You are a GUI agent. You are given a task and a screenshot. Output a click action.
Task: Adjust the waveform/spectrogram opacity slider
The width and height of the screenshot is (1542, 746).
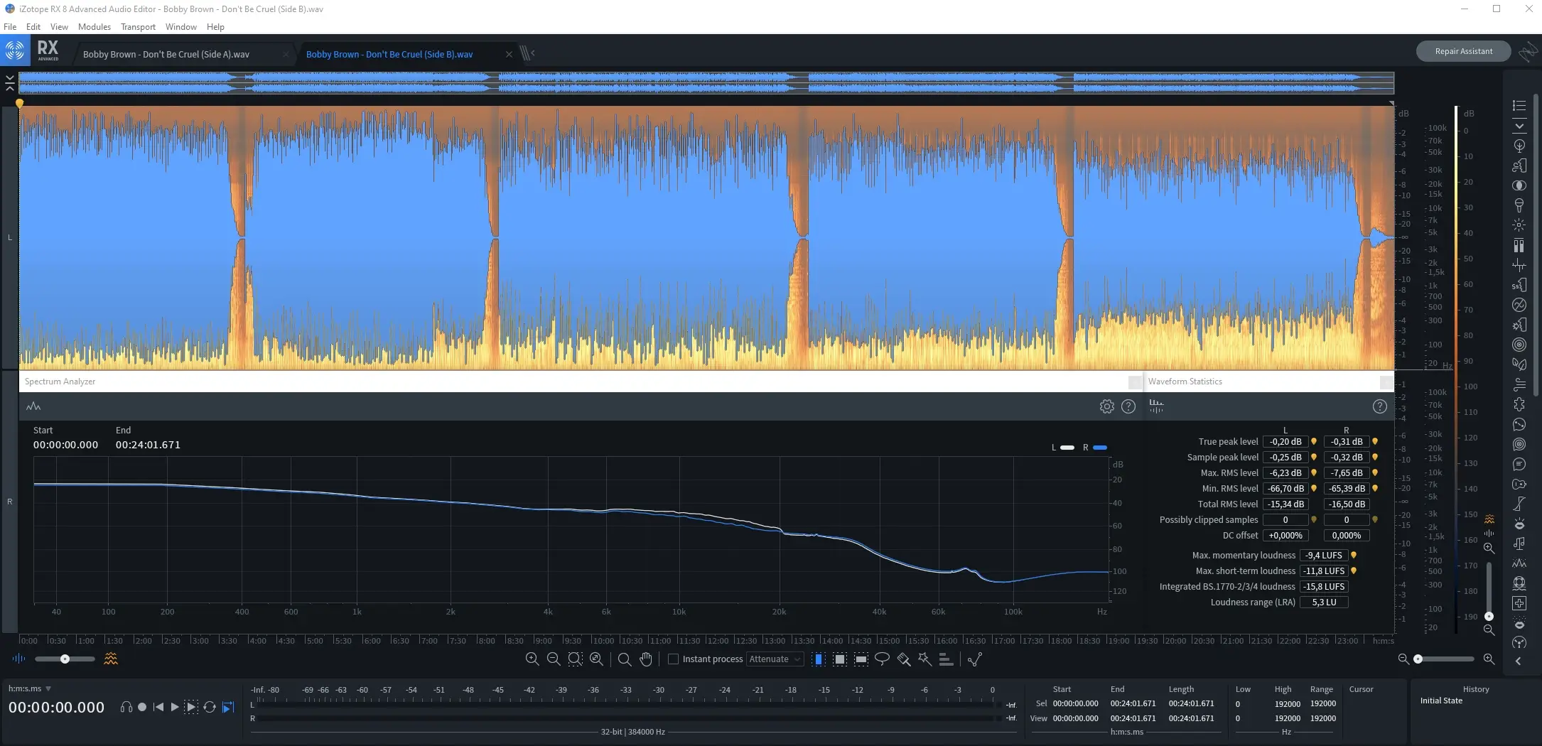[x=65, y=659]
